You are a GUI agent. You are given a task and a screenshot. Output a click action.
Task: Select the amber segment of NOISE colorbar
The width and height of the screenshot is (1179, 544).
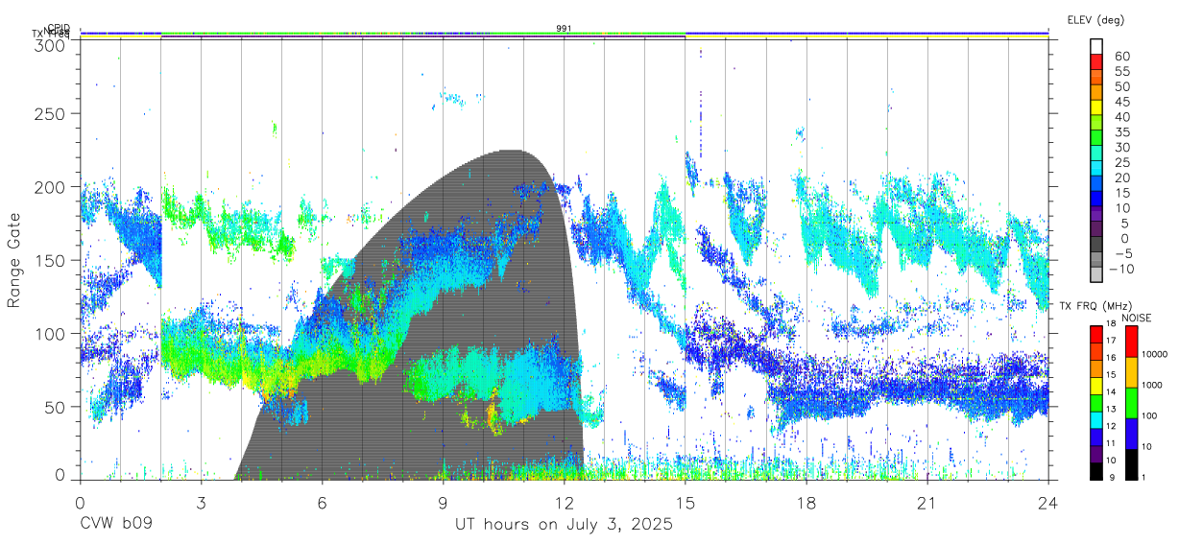click(1130, 372)
